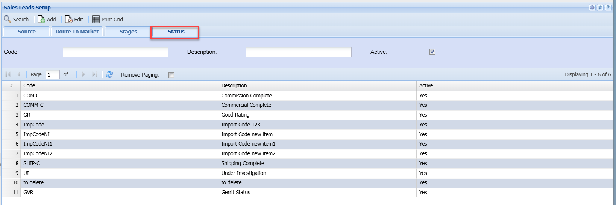Click Print Grid in the toolbar
The image size is (616, 205).
tap(108, 20)
